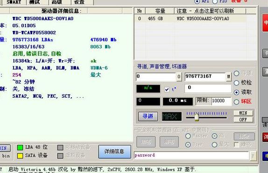Click the 启动 Victoria 4.46b log line
This screenshot has height=173, width=268.
[102, 169]
